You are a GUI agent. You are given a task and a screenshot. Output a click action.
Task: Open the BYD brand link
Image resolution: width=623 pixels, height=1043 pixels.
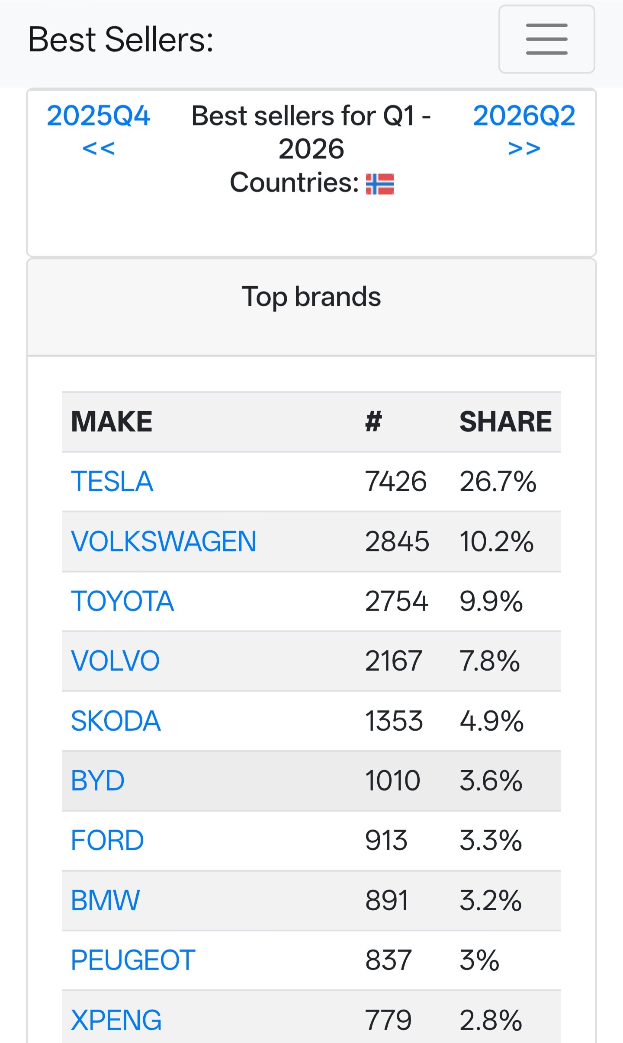click(x=98, y=781)
